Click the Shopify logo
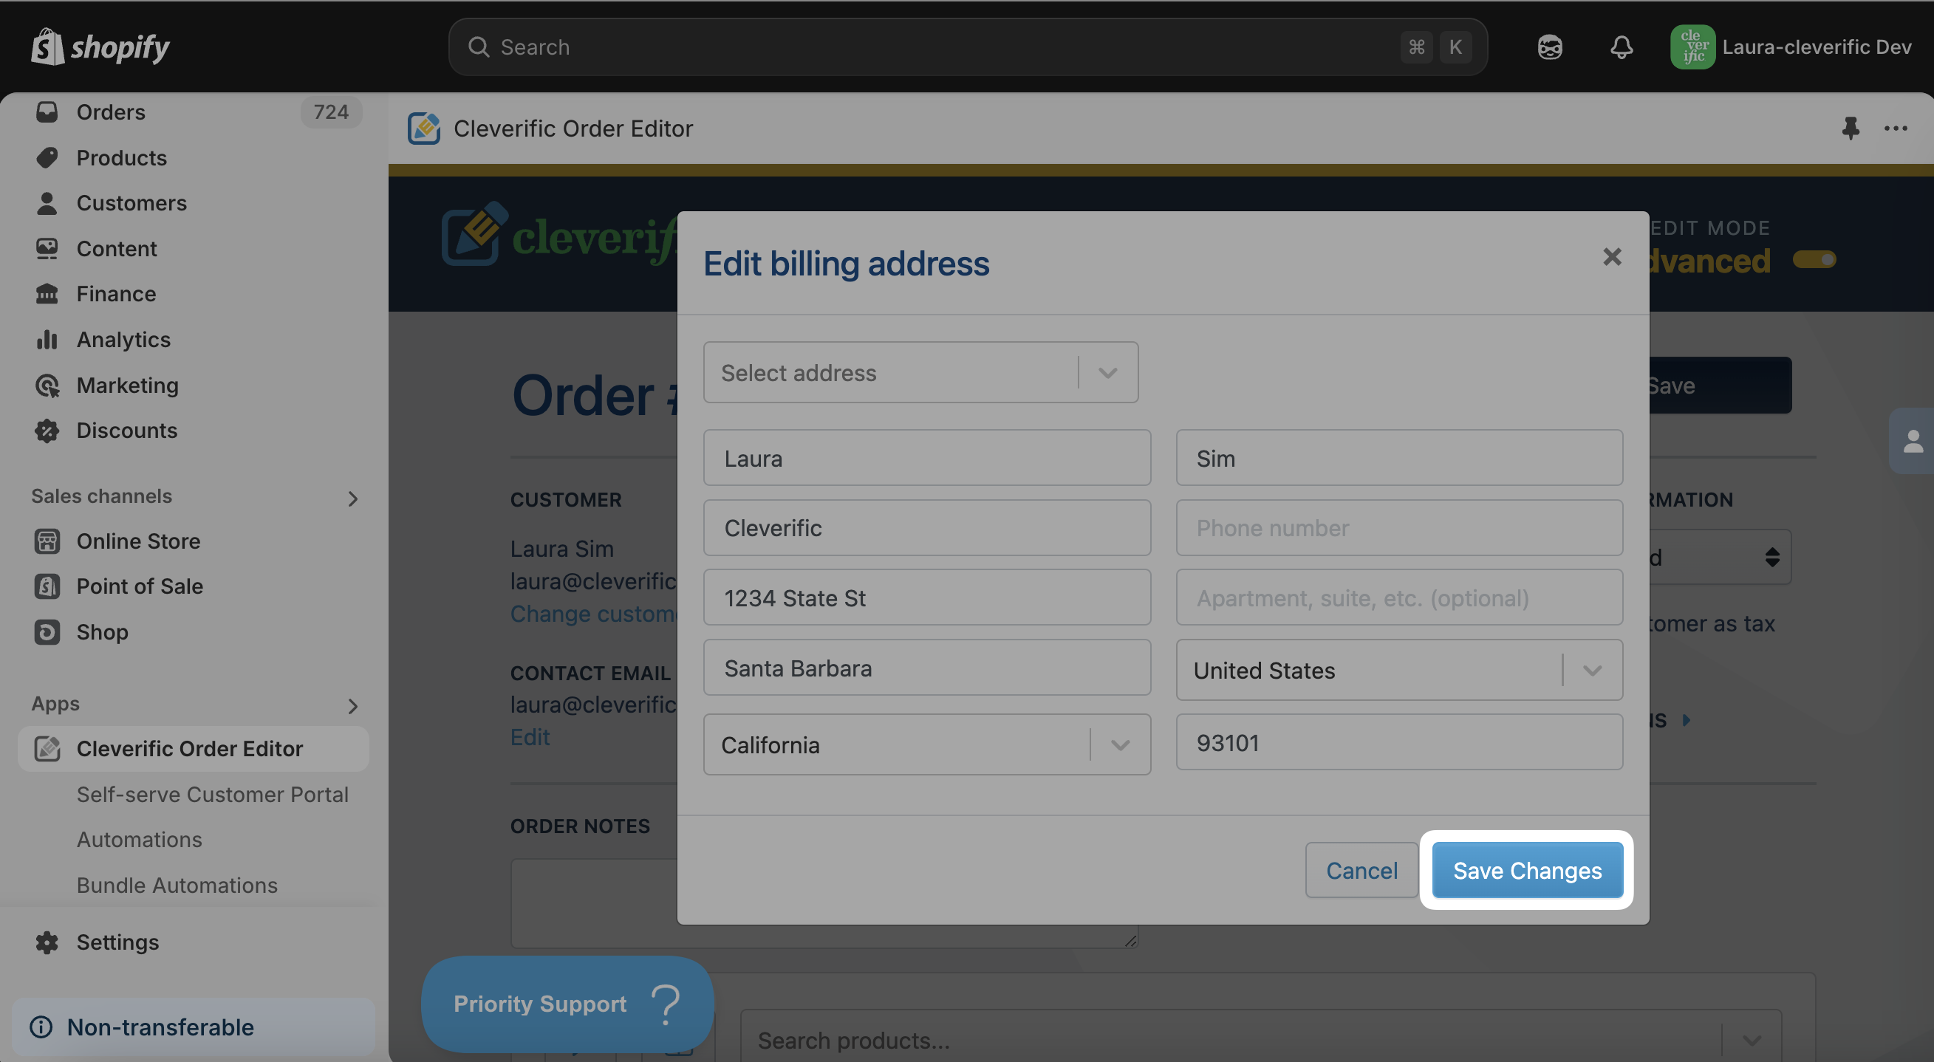This screenshot has width=1934, height=1062. (100, 47)
